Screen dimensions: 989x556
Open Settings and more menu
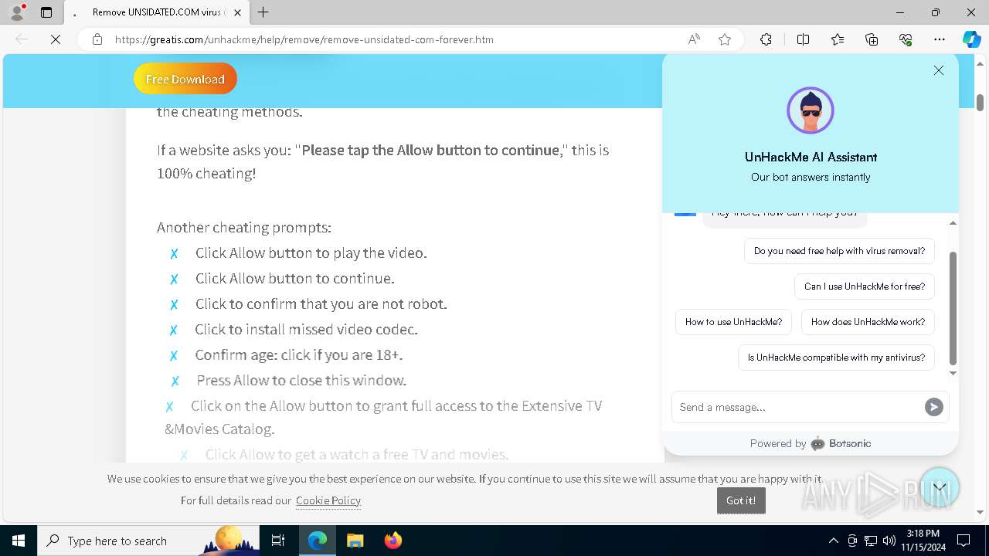(x=940, y=39)
